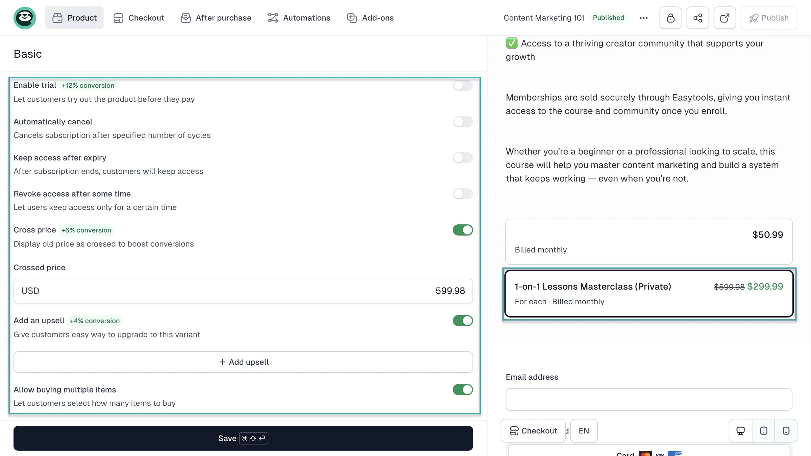Screen dimensions: 811x456
Task: Switch preview to mobile view
Action: [x=786, y=431]
